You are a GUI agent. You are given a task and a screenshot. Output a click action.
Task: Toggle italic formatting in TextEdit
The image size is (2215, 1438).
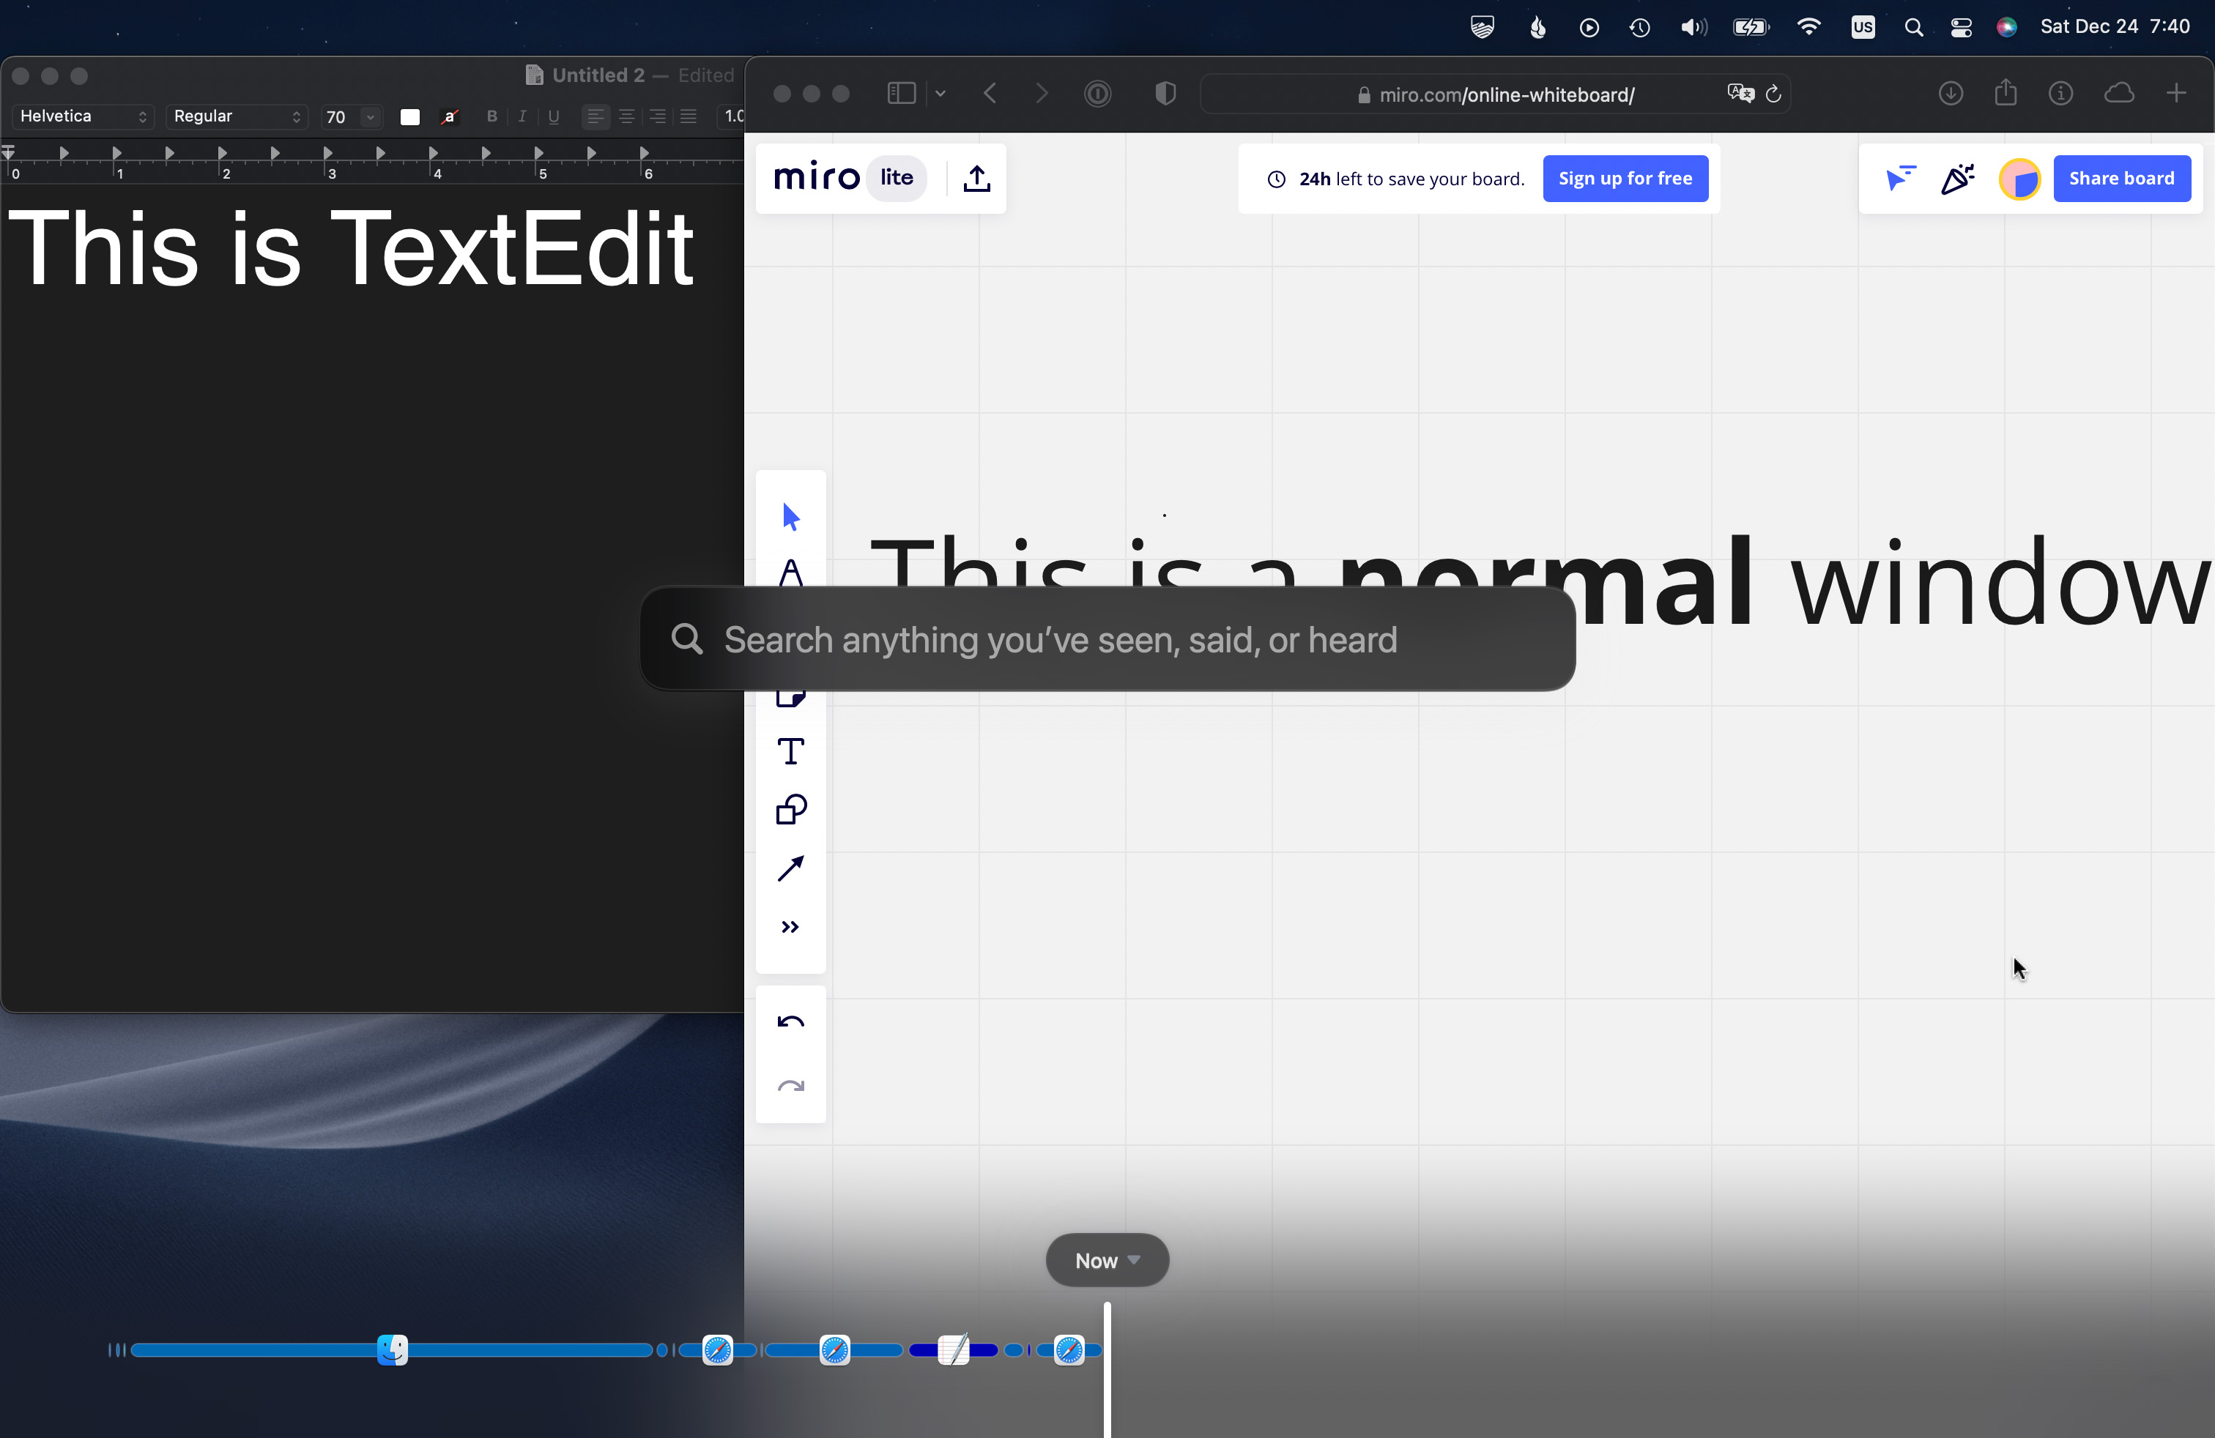coord(522,117)
